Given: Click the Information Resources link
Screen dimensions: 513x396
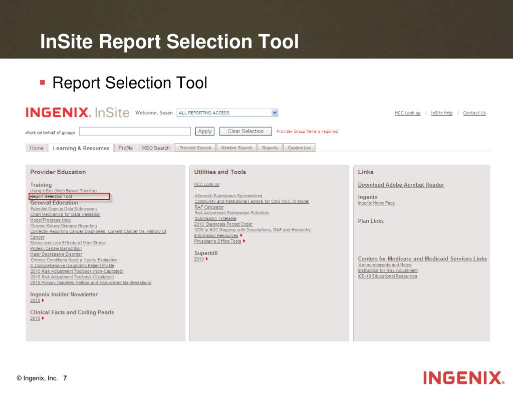Looking at the screenshot, I should pyautogui.click(x=216, y=236).
